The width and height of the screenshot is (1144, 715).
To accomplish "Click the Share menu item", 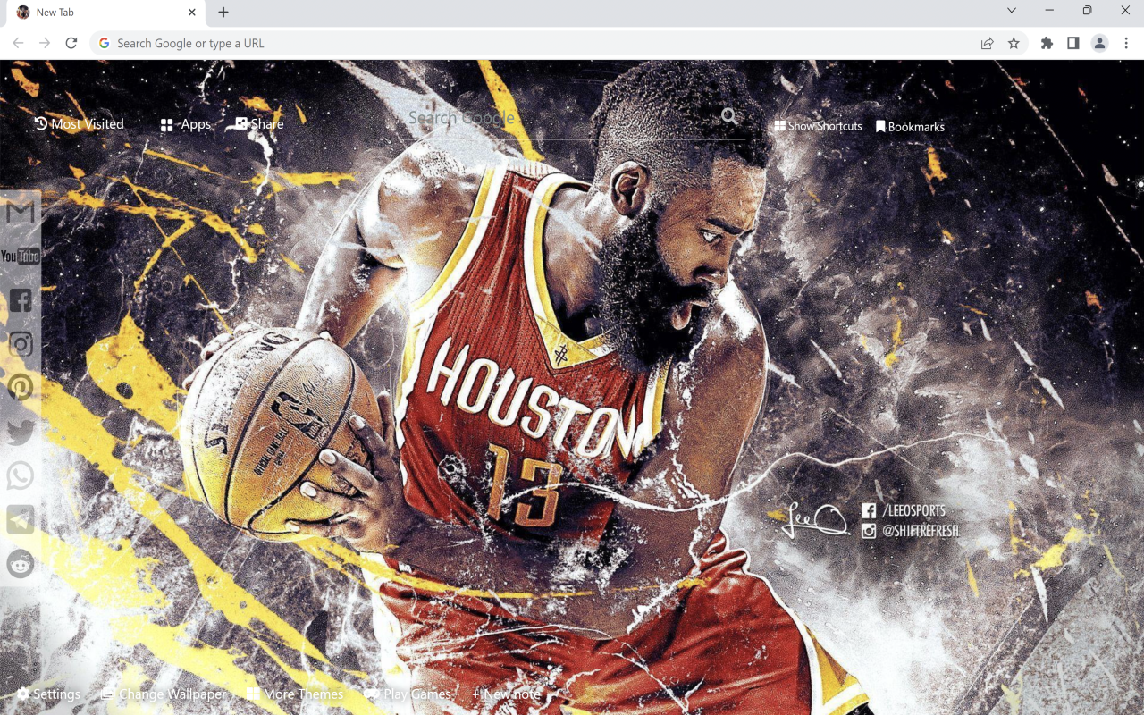I will (x=259, y=124).
